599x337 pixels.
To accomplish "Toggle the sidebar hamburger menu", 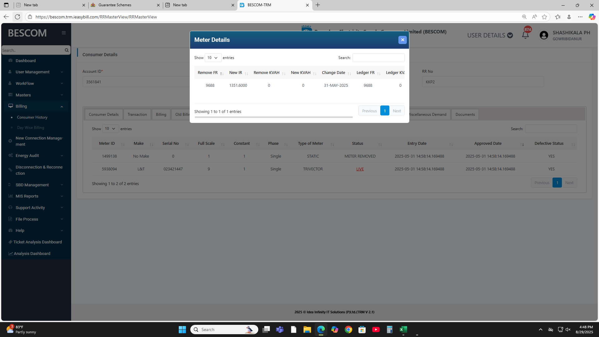I will 64,33.
